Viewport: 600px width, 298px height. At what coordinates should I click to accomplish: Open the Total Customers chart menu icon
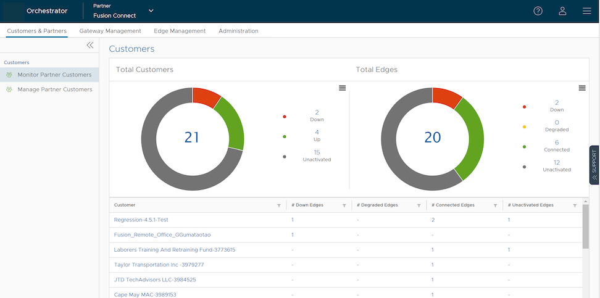342,88
